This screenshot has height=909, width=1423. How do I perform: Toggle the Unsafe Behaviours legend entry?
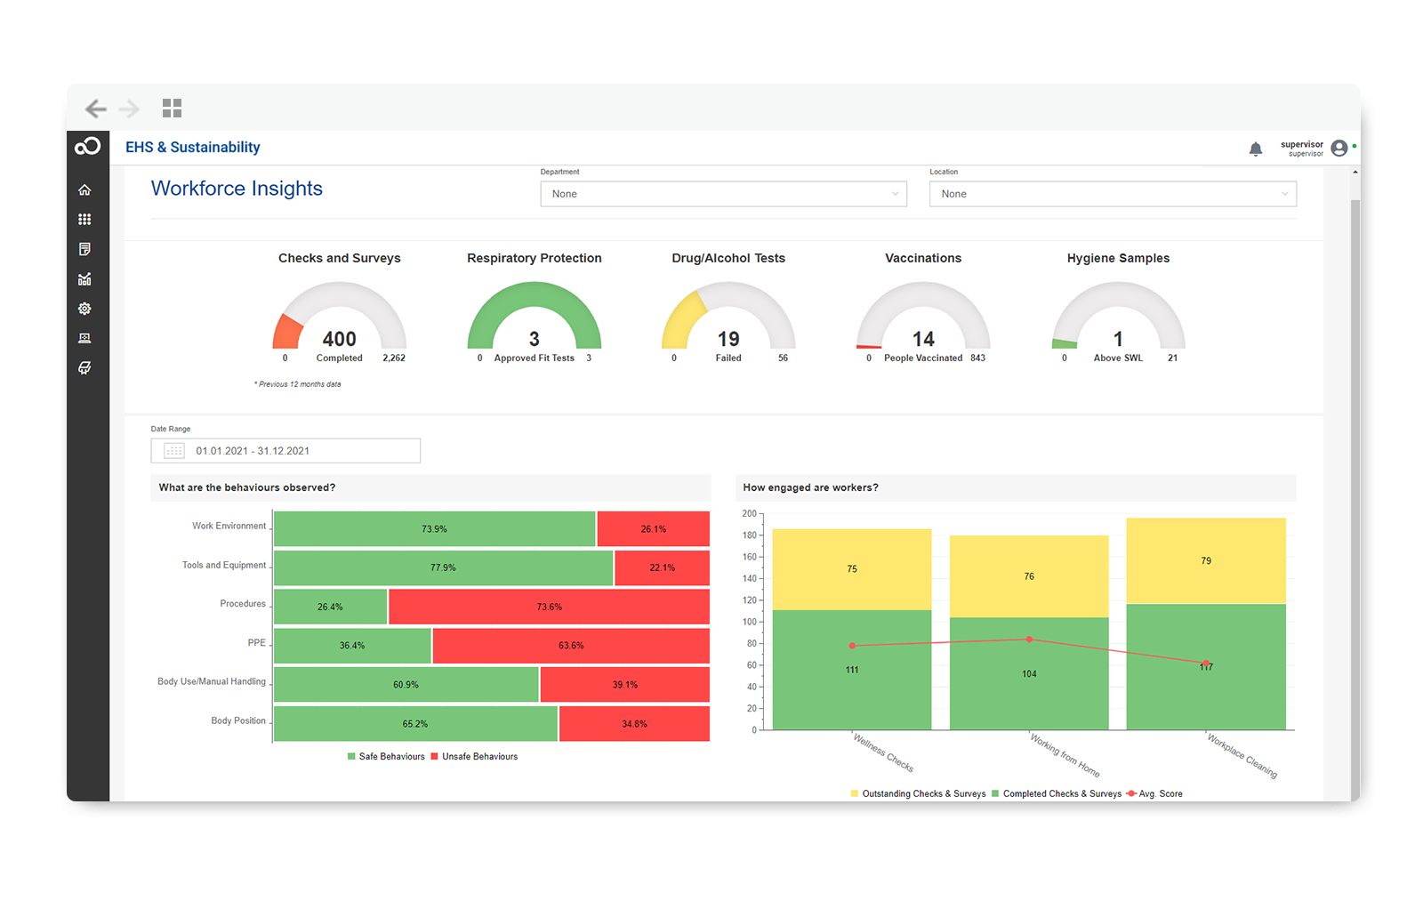click(474, 757)
